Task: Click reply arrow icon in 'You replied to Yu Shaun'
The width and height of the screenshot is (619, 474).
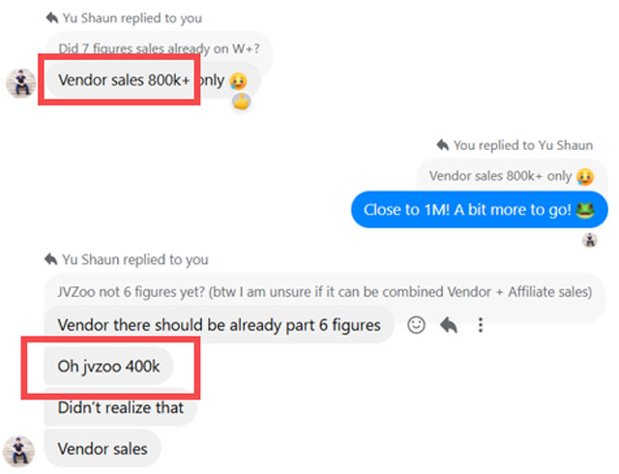Action: click(443, 145)
